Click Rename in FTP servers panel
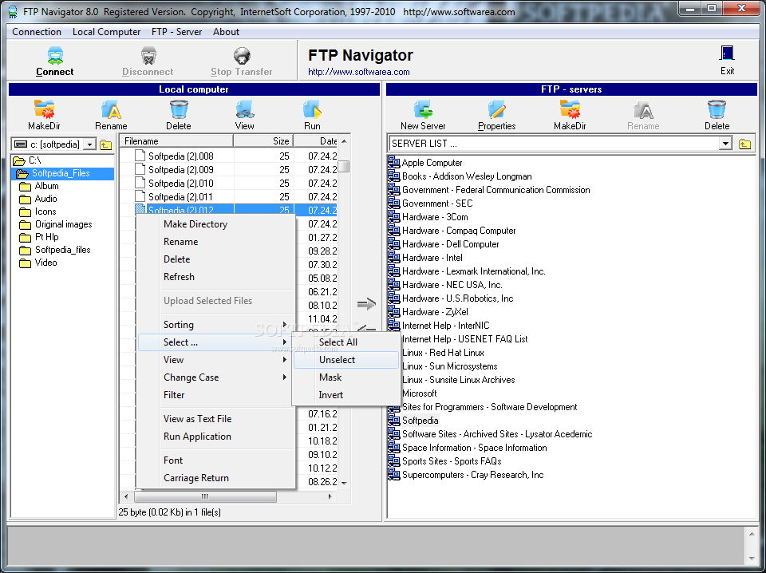766x573 pixels. [643, 109]
